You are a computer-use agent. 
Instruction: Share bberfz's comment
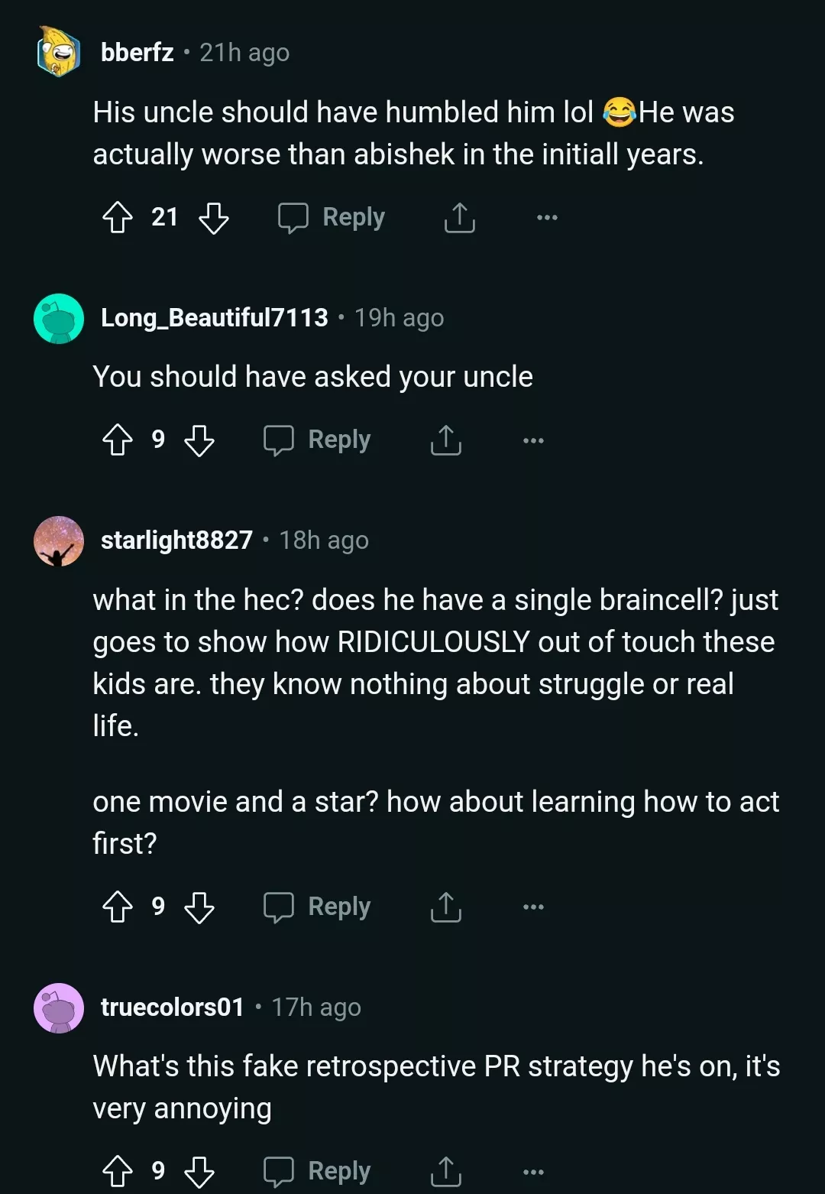coord(459,218)
